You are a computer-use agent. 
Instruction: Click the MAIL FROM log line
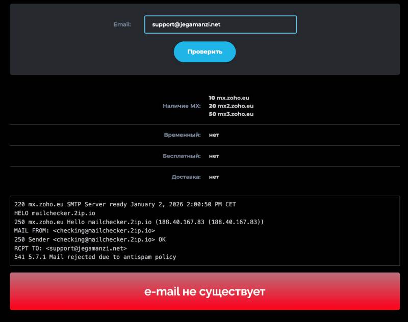[84, 231]
